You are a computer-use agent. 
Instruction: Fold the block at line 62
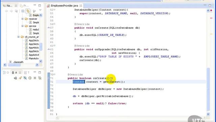pyautogui.click(x=54, y=46)
